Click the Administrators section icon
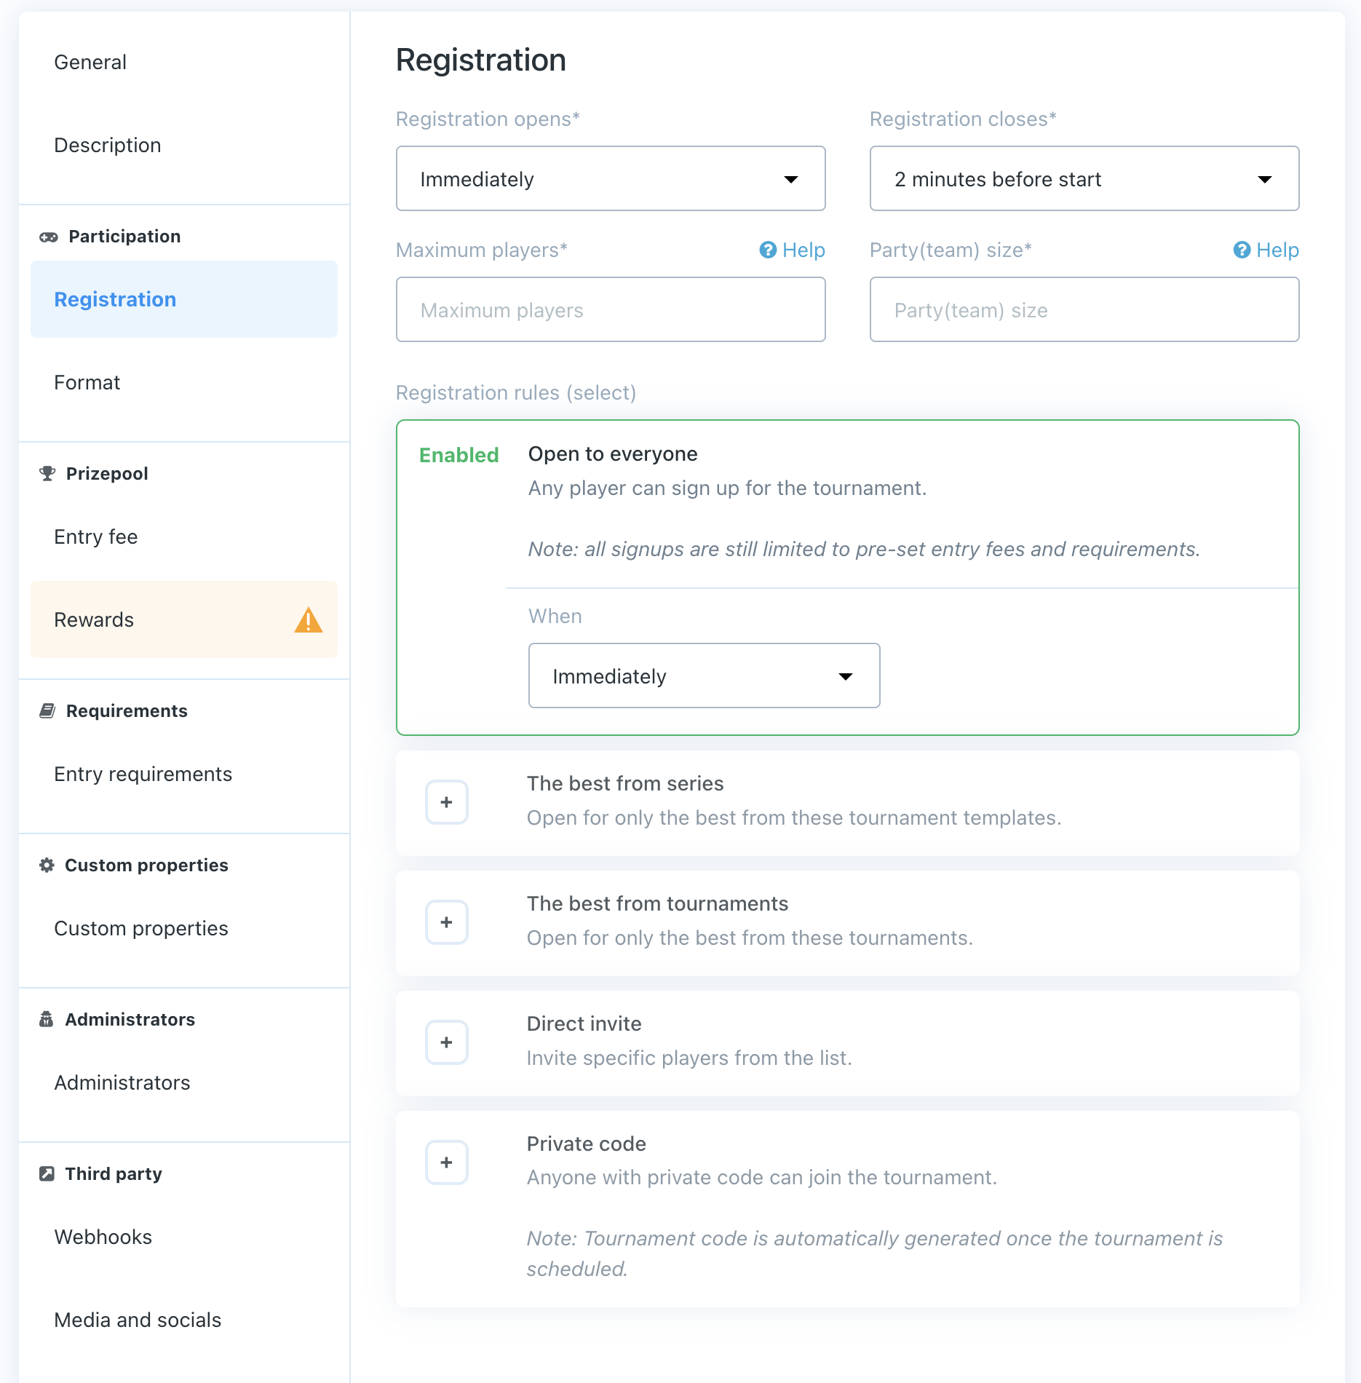The image size is (1361, 1383). pyautogui.click(x=47, y=1020)
